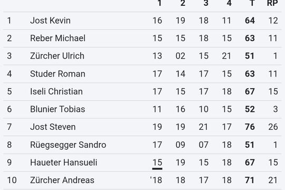Open Iseli Christian's row
Screen dimensions: 285x190
[x=142, y=91]
